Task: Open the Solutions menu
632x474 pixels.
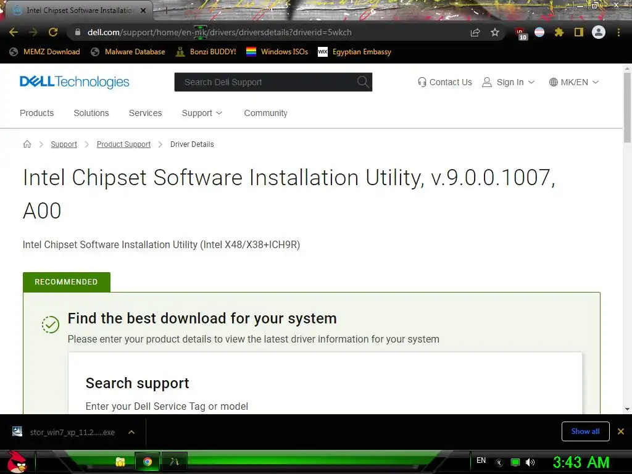Action: (91, 113)
